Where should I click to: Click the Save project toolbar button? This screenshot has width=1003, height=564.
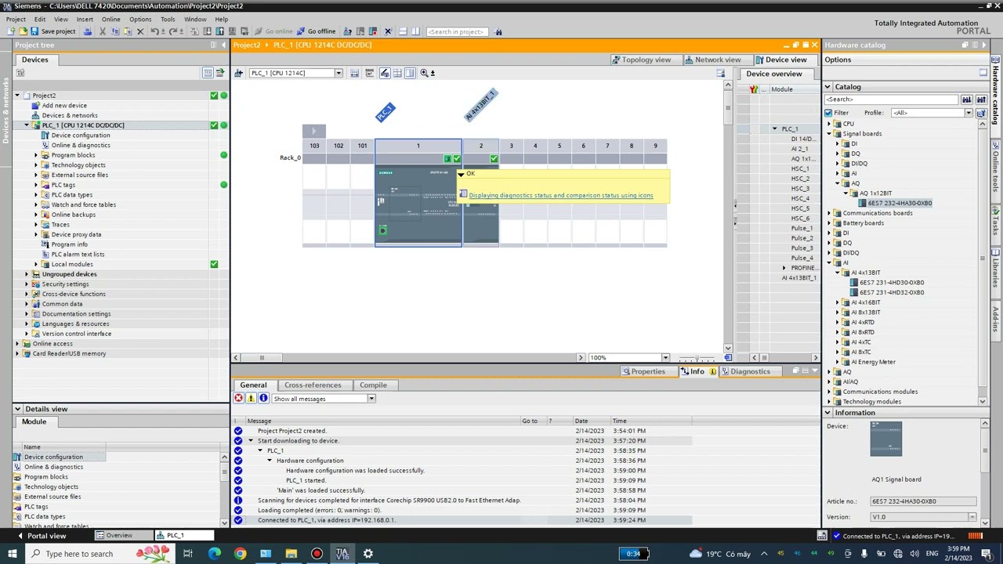pos(53,31)
